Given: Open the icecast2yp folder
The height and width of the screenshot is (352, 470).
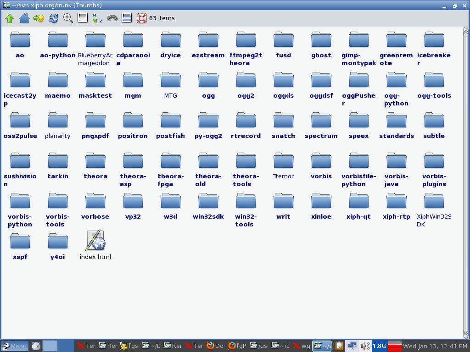Looking at the screenshot, I should (20, 89).
